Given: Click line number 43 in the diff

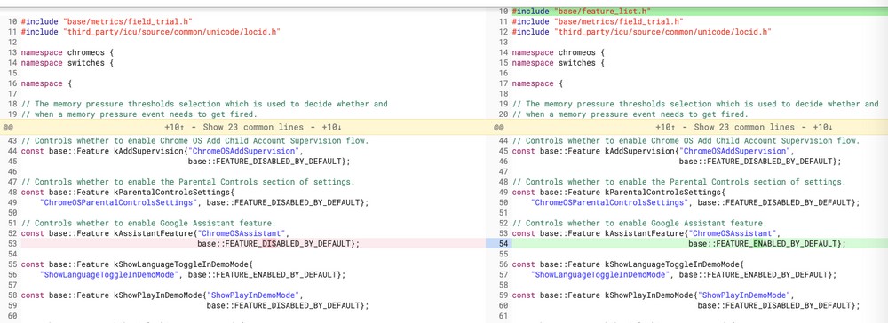Looking at the screenshot, I should [x=13, y=141].
